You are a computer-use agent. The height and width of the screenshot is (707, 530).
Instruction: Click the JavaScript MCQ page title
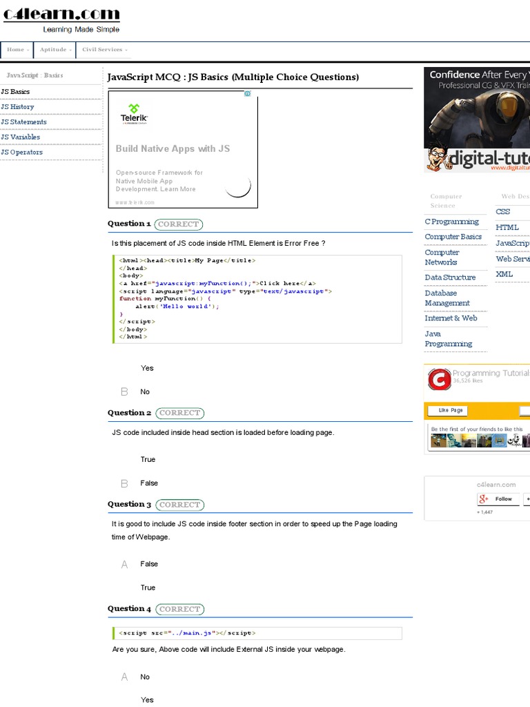pyautogui.click(x=233, y=77)
